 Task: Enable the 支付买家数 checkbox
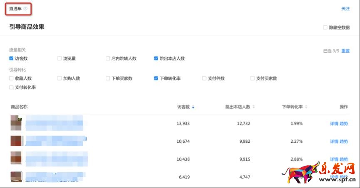point(252,78)
